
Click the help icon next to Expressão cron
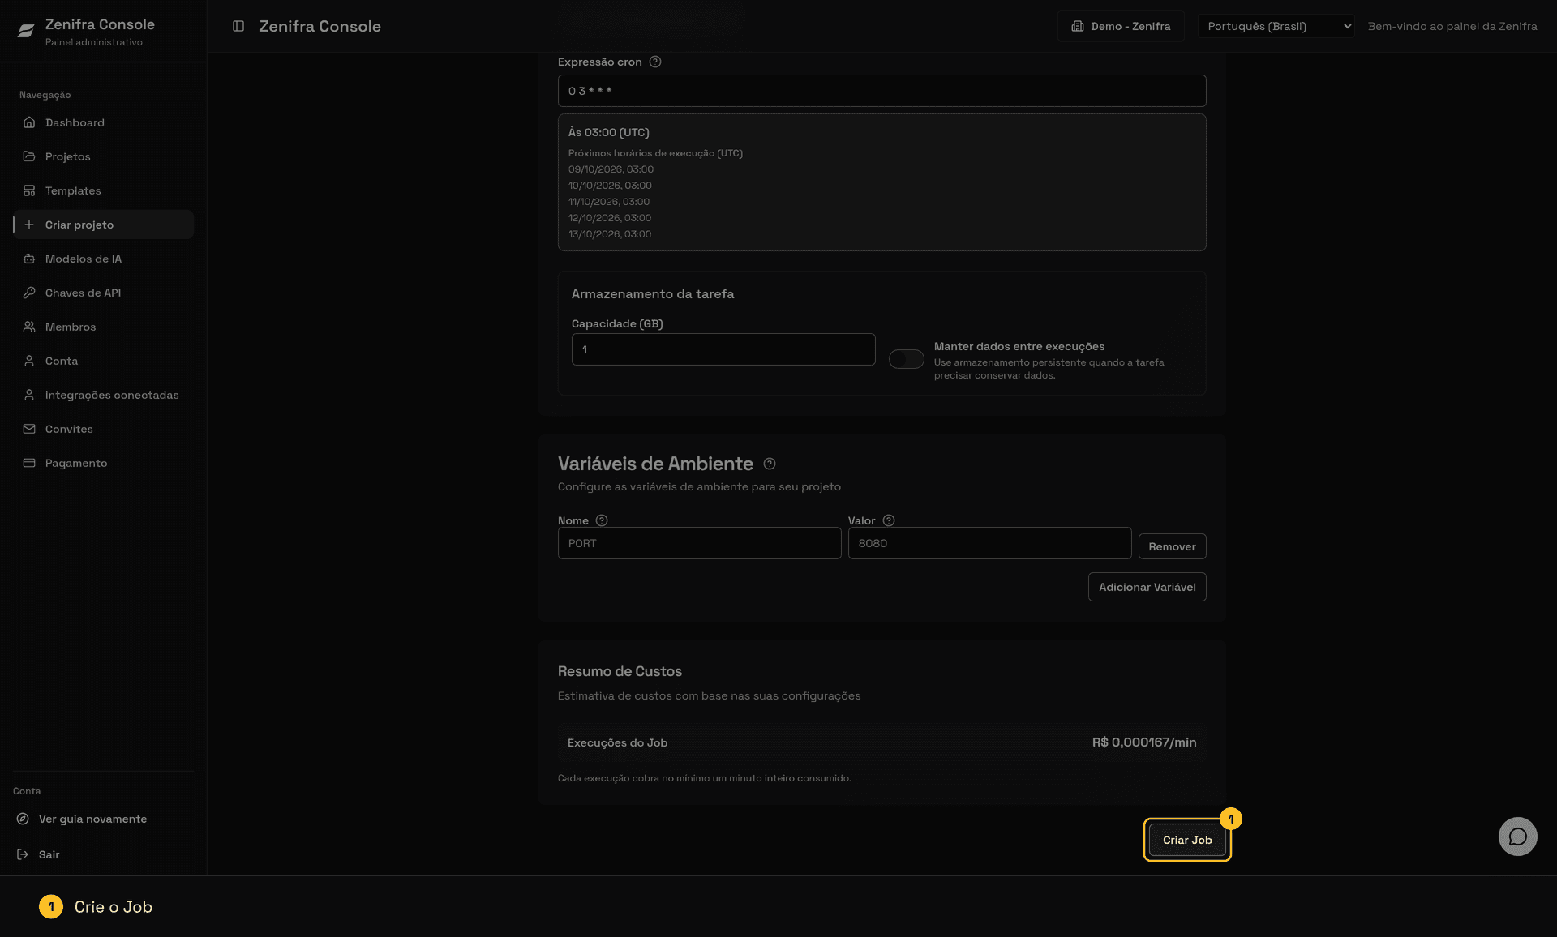point(655,62)
